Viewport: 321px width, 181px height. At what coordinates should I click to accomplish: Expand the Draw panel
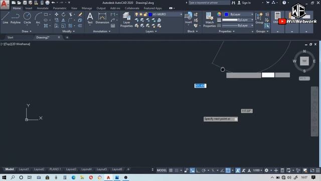pyautogui.click(x=27, y=31)
